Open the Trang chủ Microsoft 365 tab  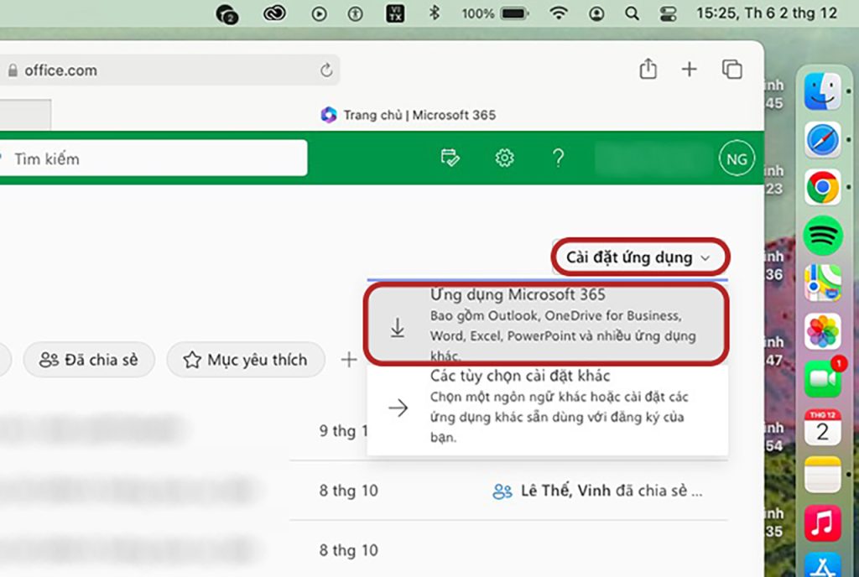[x=409, y=115]
